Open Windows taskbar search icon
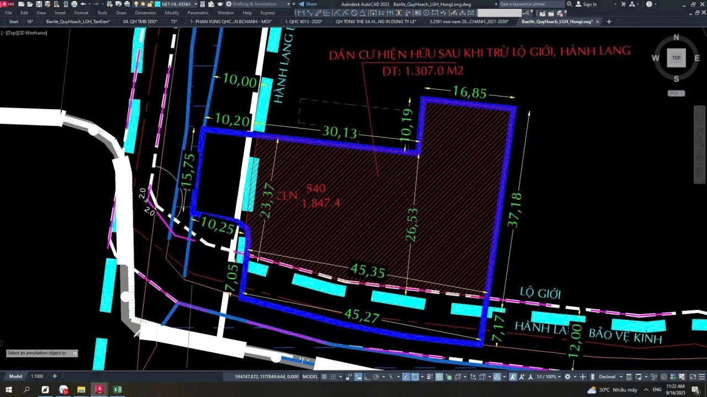707x397 pixels. point(27,389)
